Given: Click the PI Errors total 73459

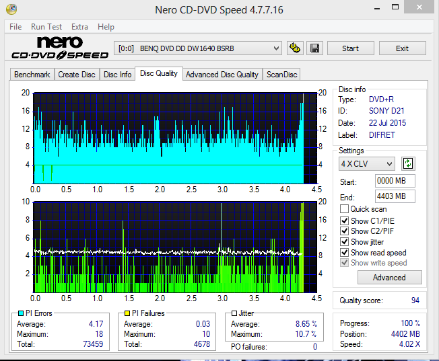Looking at the screenshot, I should pyautogui.click(x=93, y=344).
